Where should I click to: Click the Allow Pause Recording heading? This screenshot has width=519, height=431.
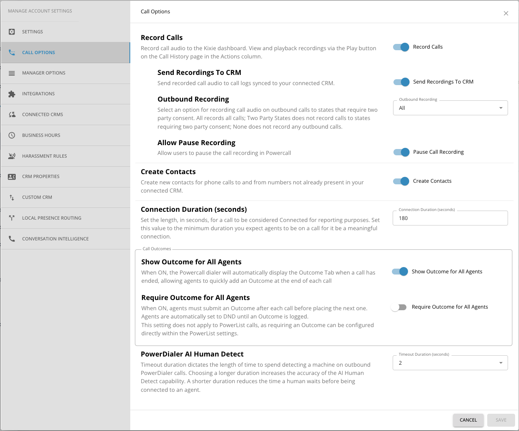[x=197, y=143]
